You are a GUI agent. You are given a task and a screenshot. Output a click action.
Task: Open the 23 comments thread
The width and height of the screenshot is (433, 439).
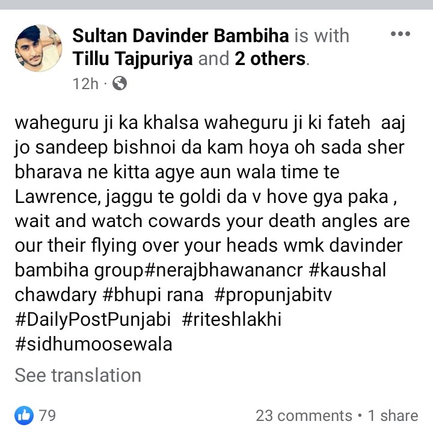click(304, 416)
